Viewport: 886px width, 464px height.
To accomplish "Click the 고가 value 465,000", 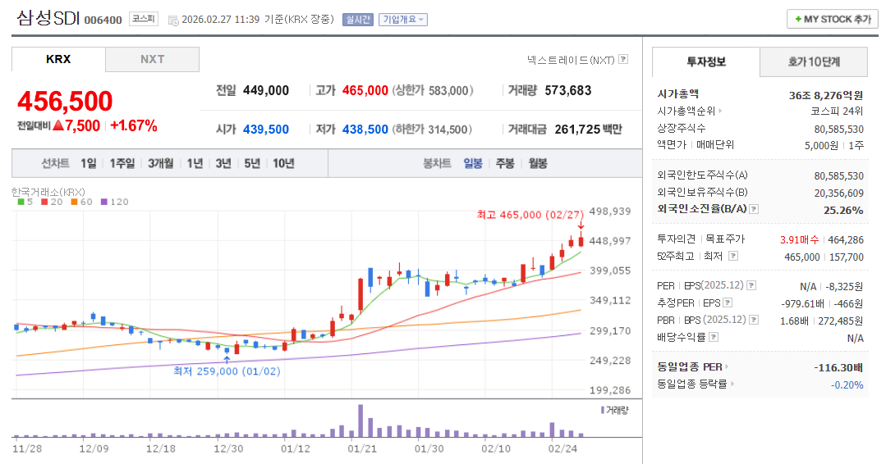I will tap(365, 91).
